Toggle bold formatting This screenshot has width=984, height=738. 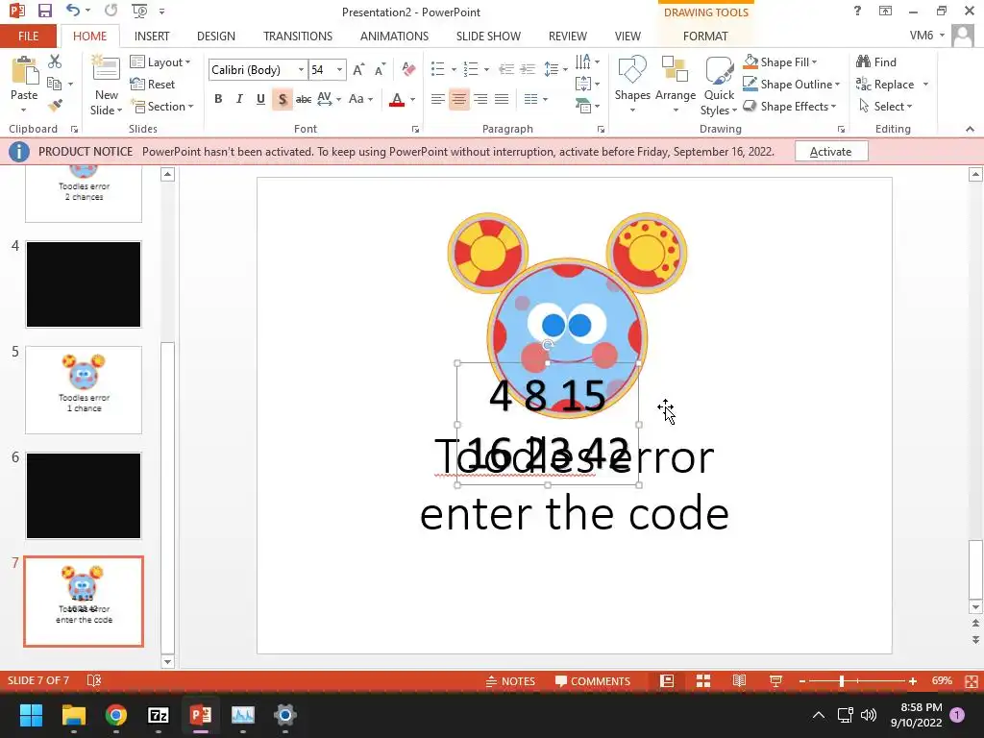tap(218, 99)
